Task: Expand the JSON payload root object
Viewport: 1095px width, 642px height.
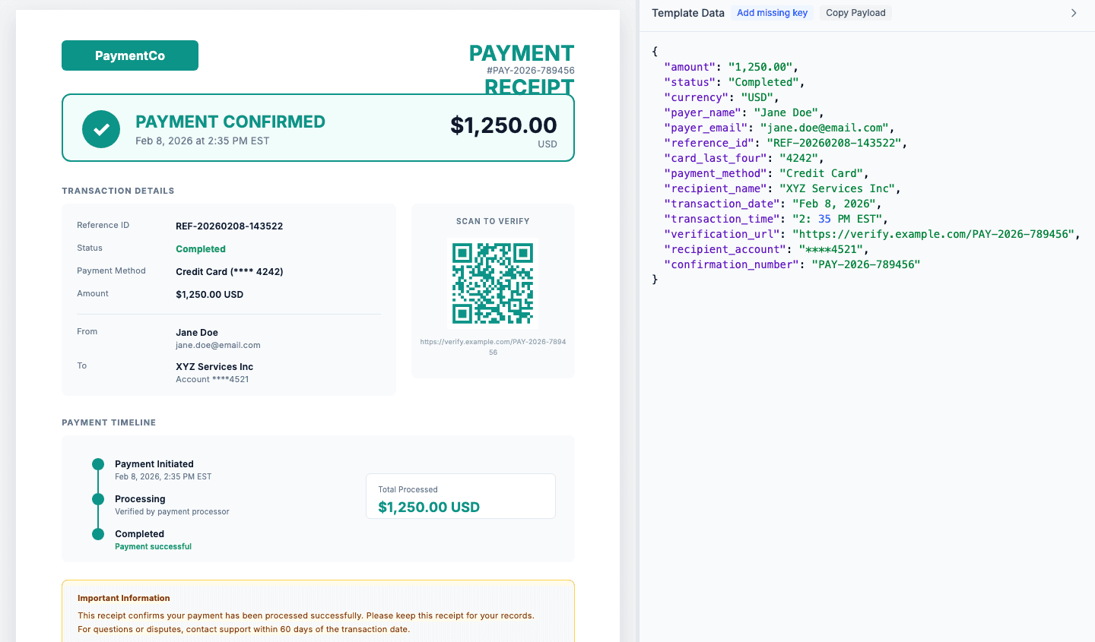Action: [x=654, y=51]
